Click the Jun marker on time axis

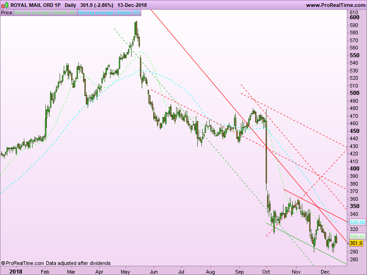coord(154,272)
